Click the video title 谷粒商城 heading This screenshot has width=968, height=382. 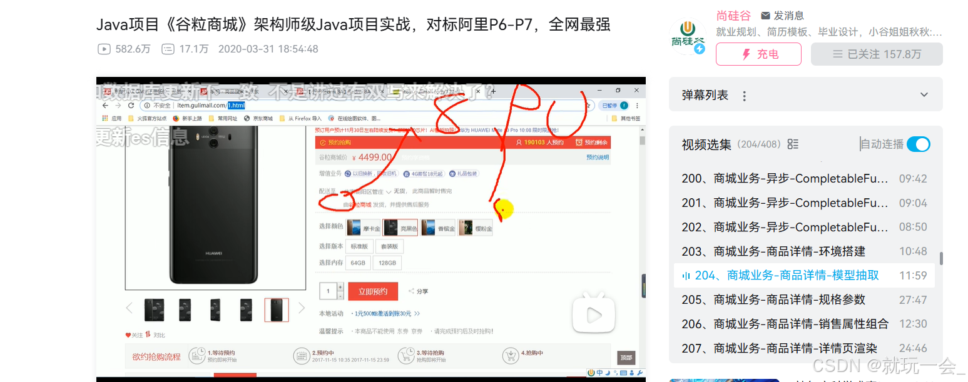[353, 25]
